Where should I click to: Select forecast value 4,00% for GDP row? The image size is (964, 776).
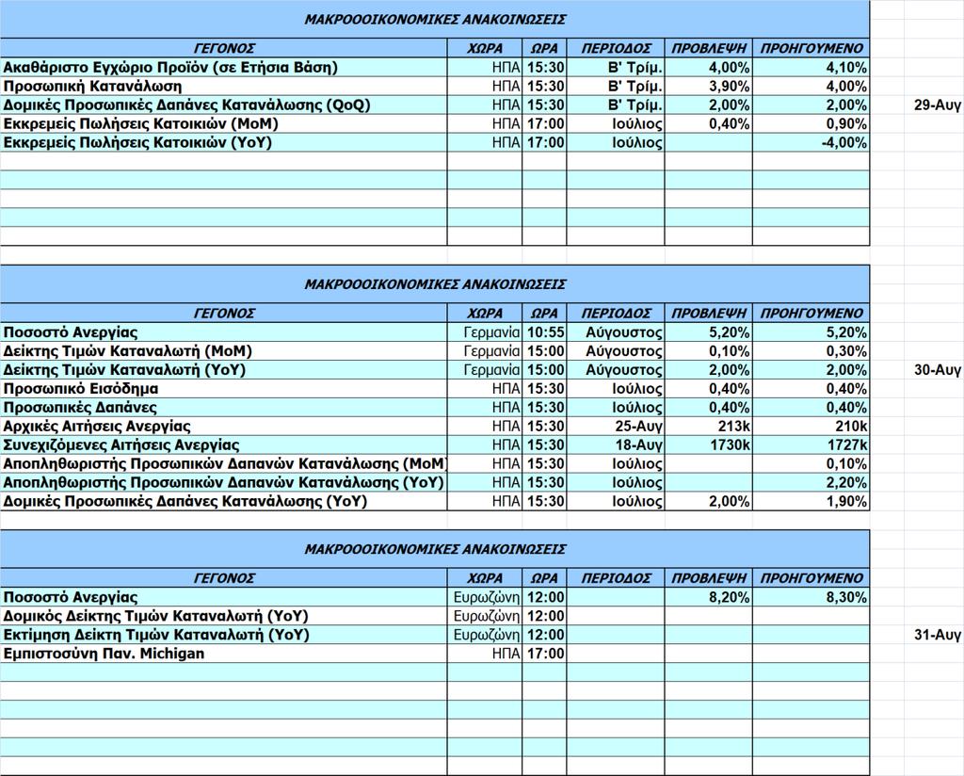click(708, 67)
